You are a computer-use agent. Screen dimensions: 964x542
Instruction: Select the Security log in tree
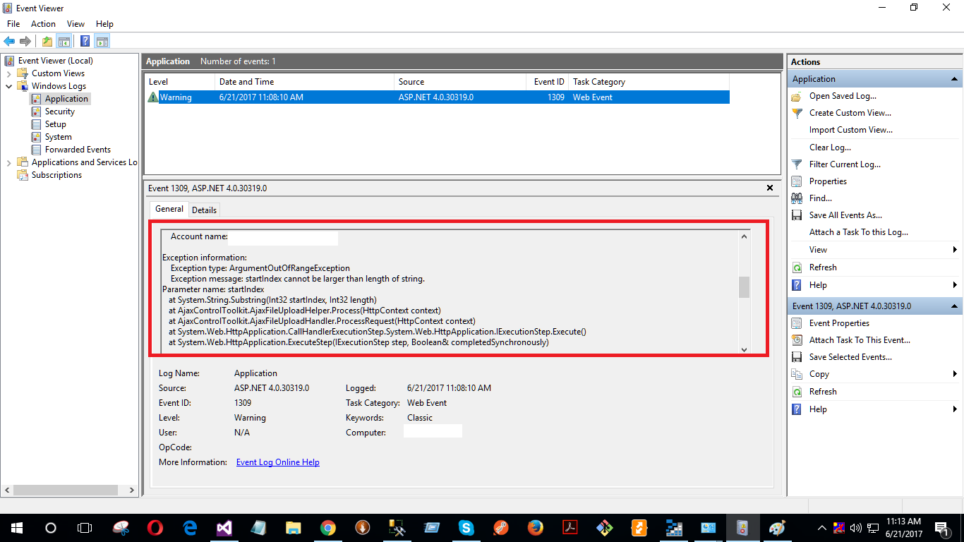click(60, 112)
